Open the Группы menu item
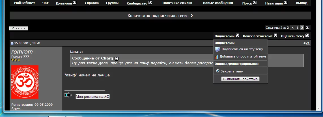 coord(112,3)
